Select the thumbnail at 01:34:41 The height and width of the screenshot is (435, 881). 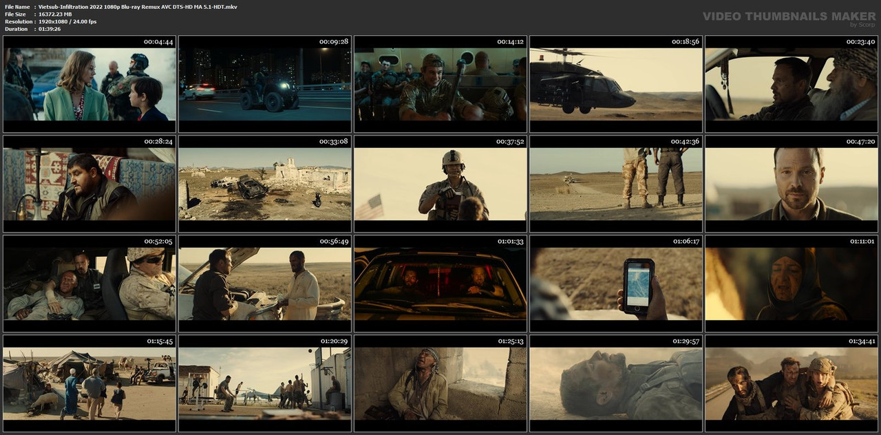click(792, 383)
